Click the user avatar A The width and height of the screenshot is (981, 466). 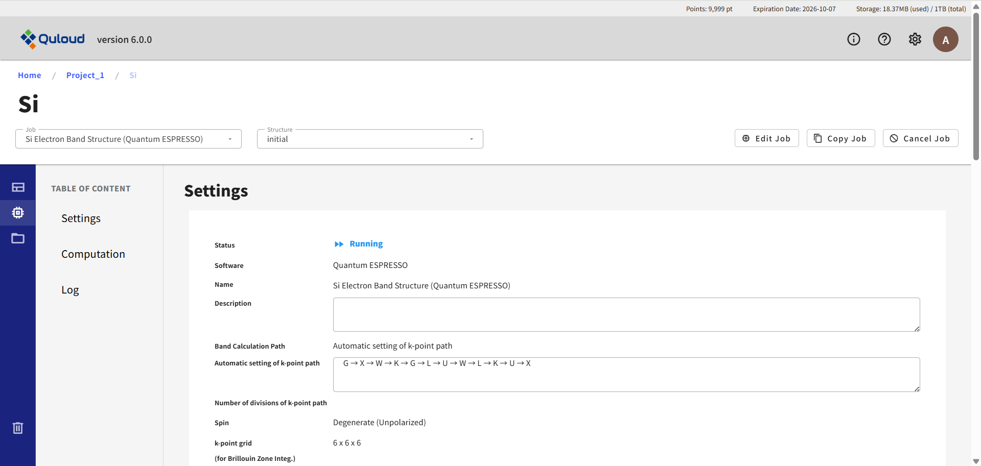click(x=945, y=39)
